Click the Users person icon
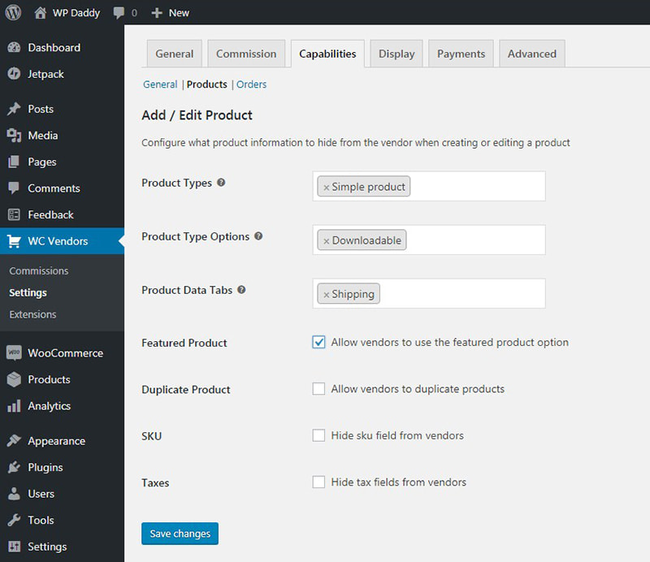 click(14, 494)
